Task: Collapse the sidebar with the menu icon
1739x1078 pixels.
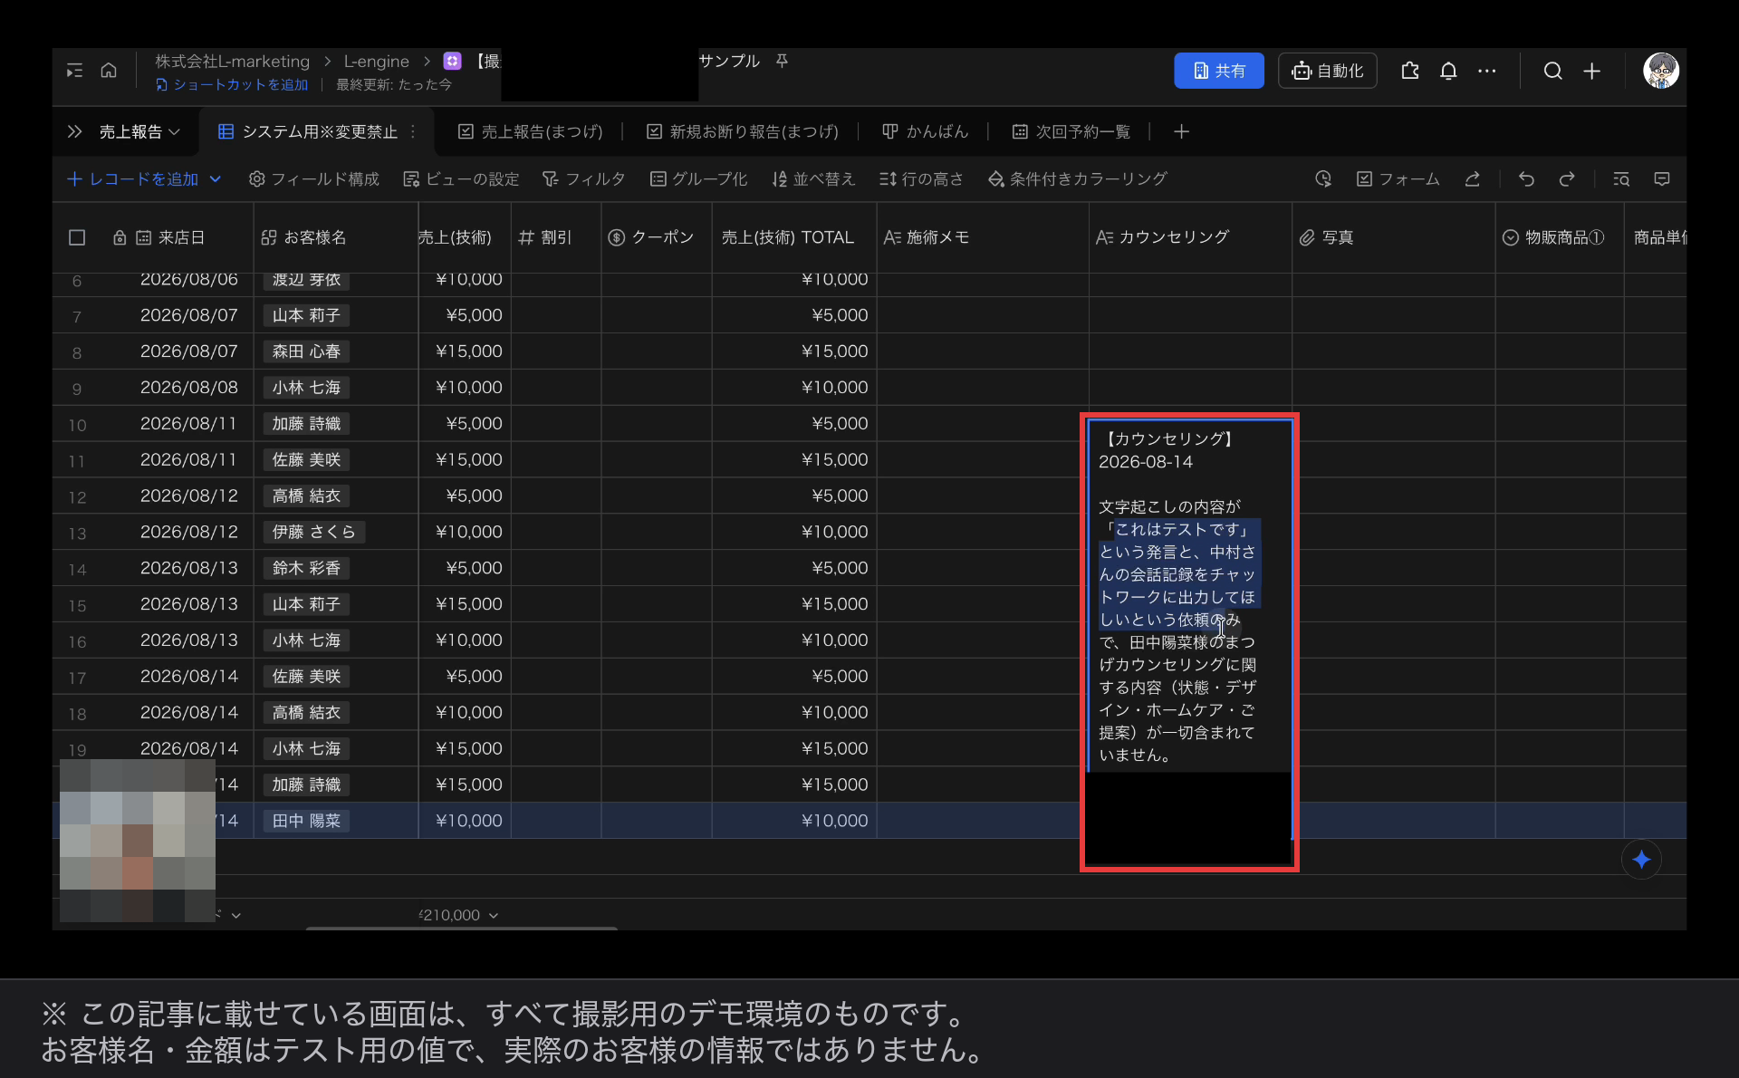Action: pos(74,71)
